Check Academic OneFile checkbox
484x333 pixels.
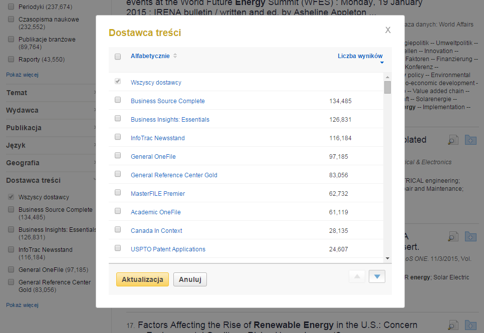tap(118, 211)
